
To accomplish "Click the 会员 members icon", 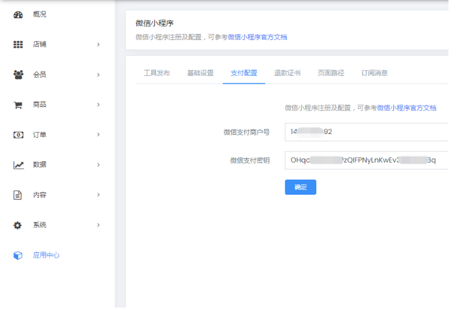I will tap(18, 75).
